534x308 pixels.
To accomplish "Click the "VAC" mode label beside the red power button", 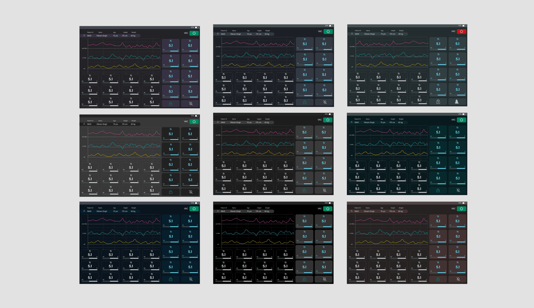I will coord(453,31).
